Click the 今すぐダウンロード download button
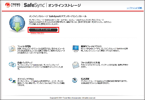The height and width of the screenshot is (100, 145). point(43,30)
